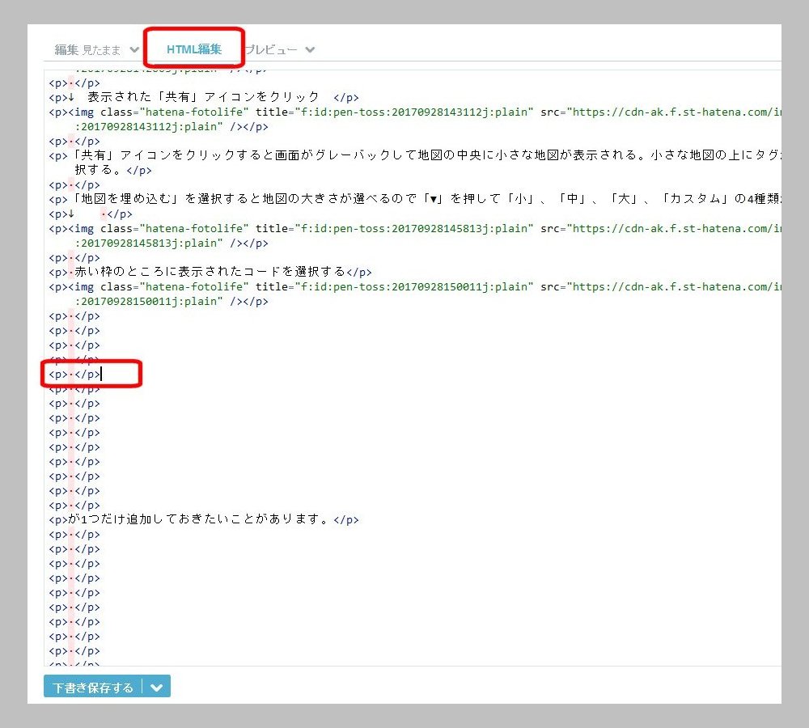This screenshot has height=728, width=809.
Task: Expand the 編集 見たまま mode dropdown chevron
Action: click(134, 49)
